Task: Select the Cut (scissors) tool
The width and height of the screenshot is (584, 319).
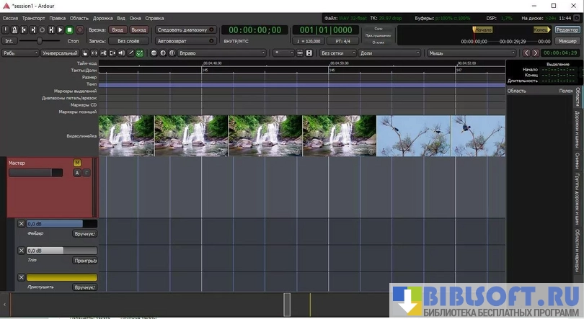Action: [x=104, y=53]
